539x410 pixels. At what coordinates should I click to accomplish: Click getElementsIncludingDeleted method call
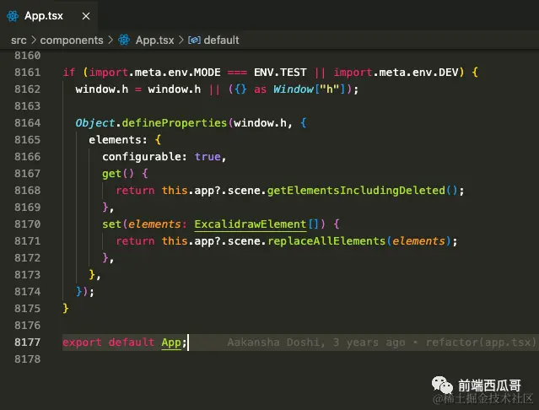click(x=356, y=191)
